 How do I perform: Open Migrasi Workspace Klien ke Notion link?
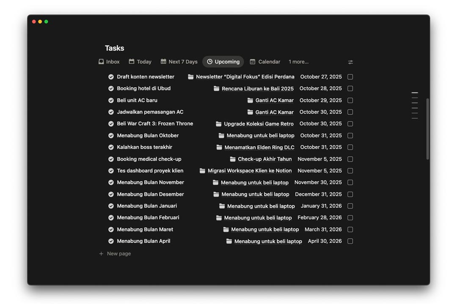tap(249, 171)
